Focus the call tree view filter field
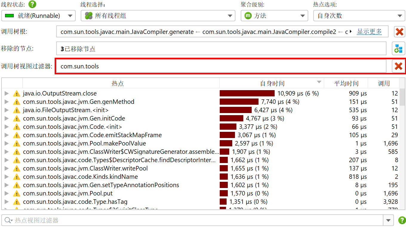The height and width of the screenshot is (227, 406). [x=221, y=66]
